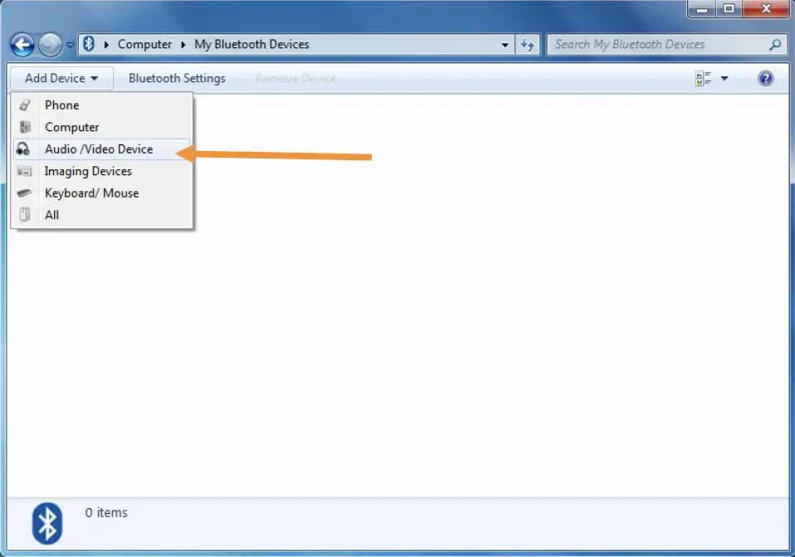The image size is (795, 557).
Task: Select Keyboard/ Mouse menu entry
Action: [102, 193]
